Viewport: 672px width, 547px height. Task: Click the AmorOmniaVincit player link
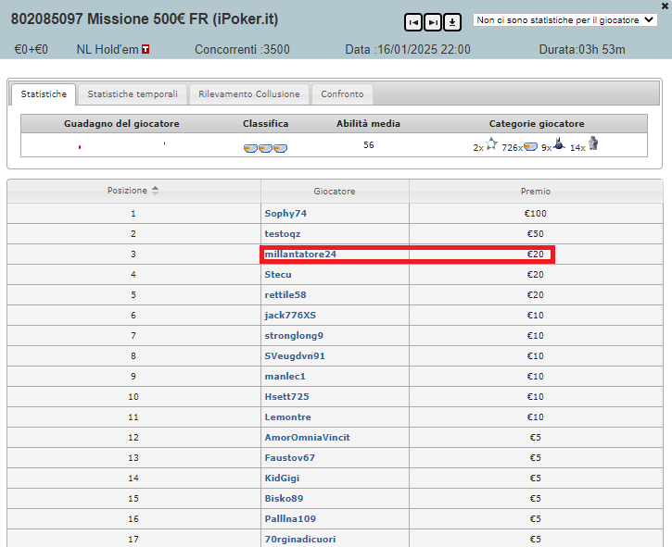[x=308, y=438]
